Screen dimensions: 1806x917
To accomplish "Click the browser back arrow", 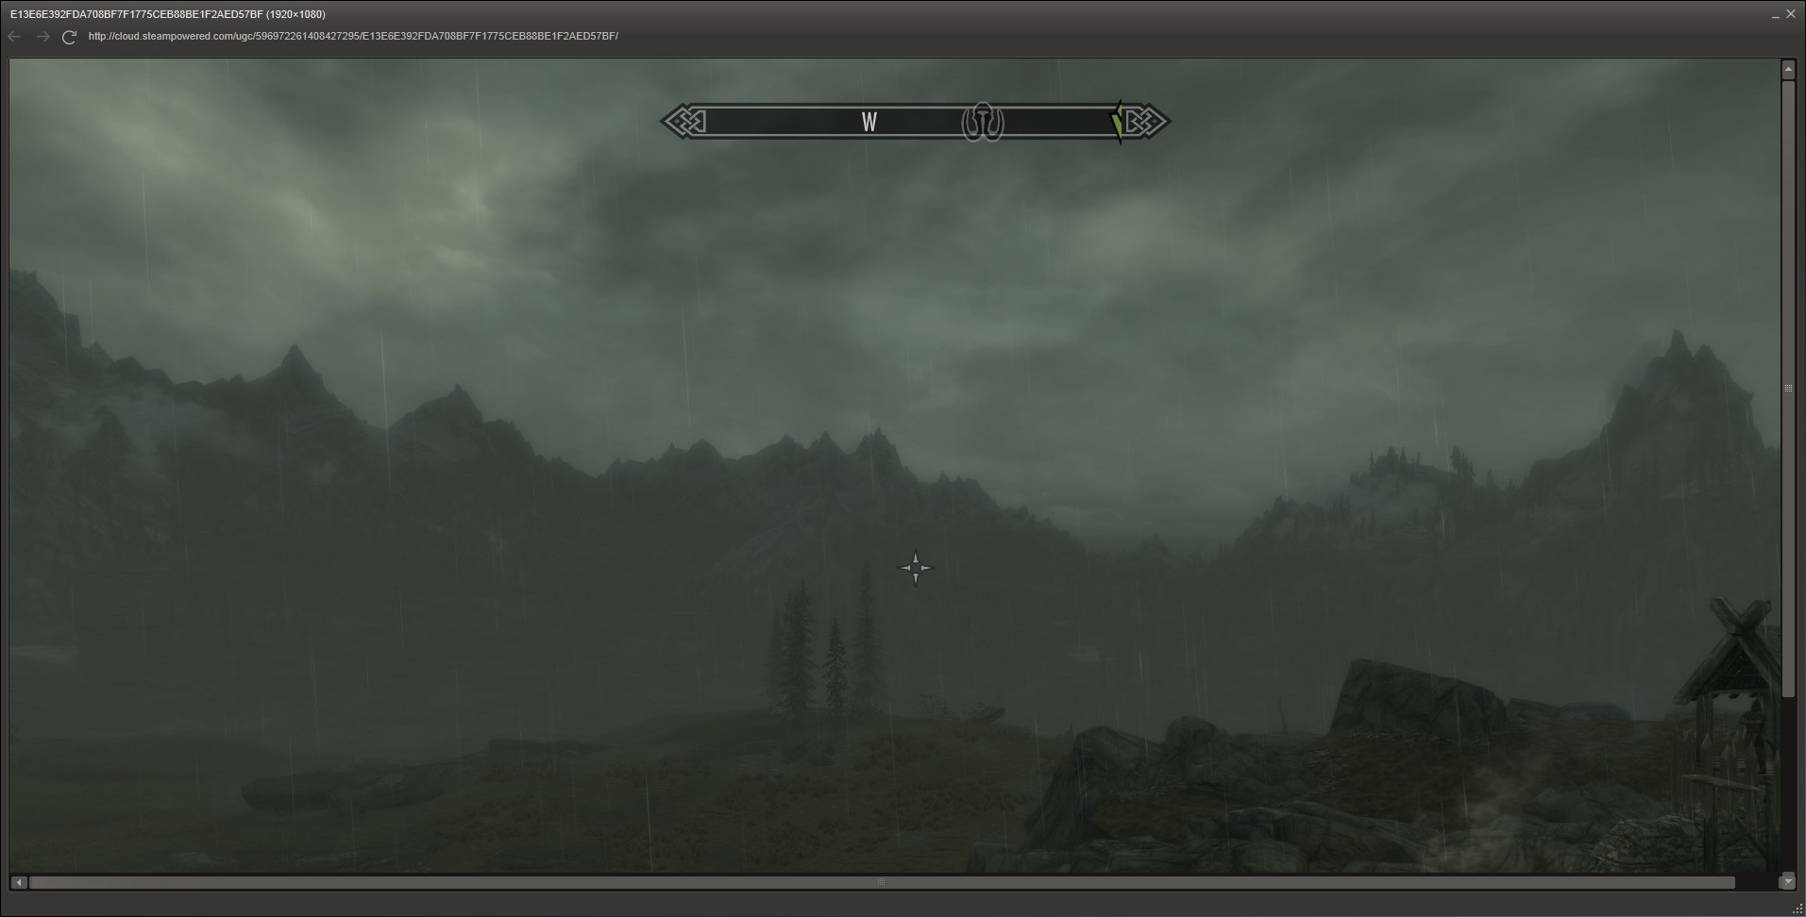I will [14, 37].
